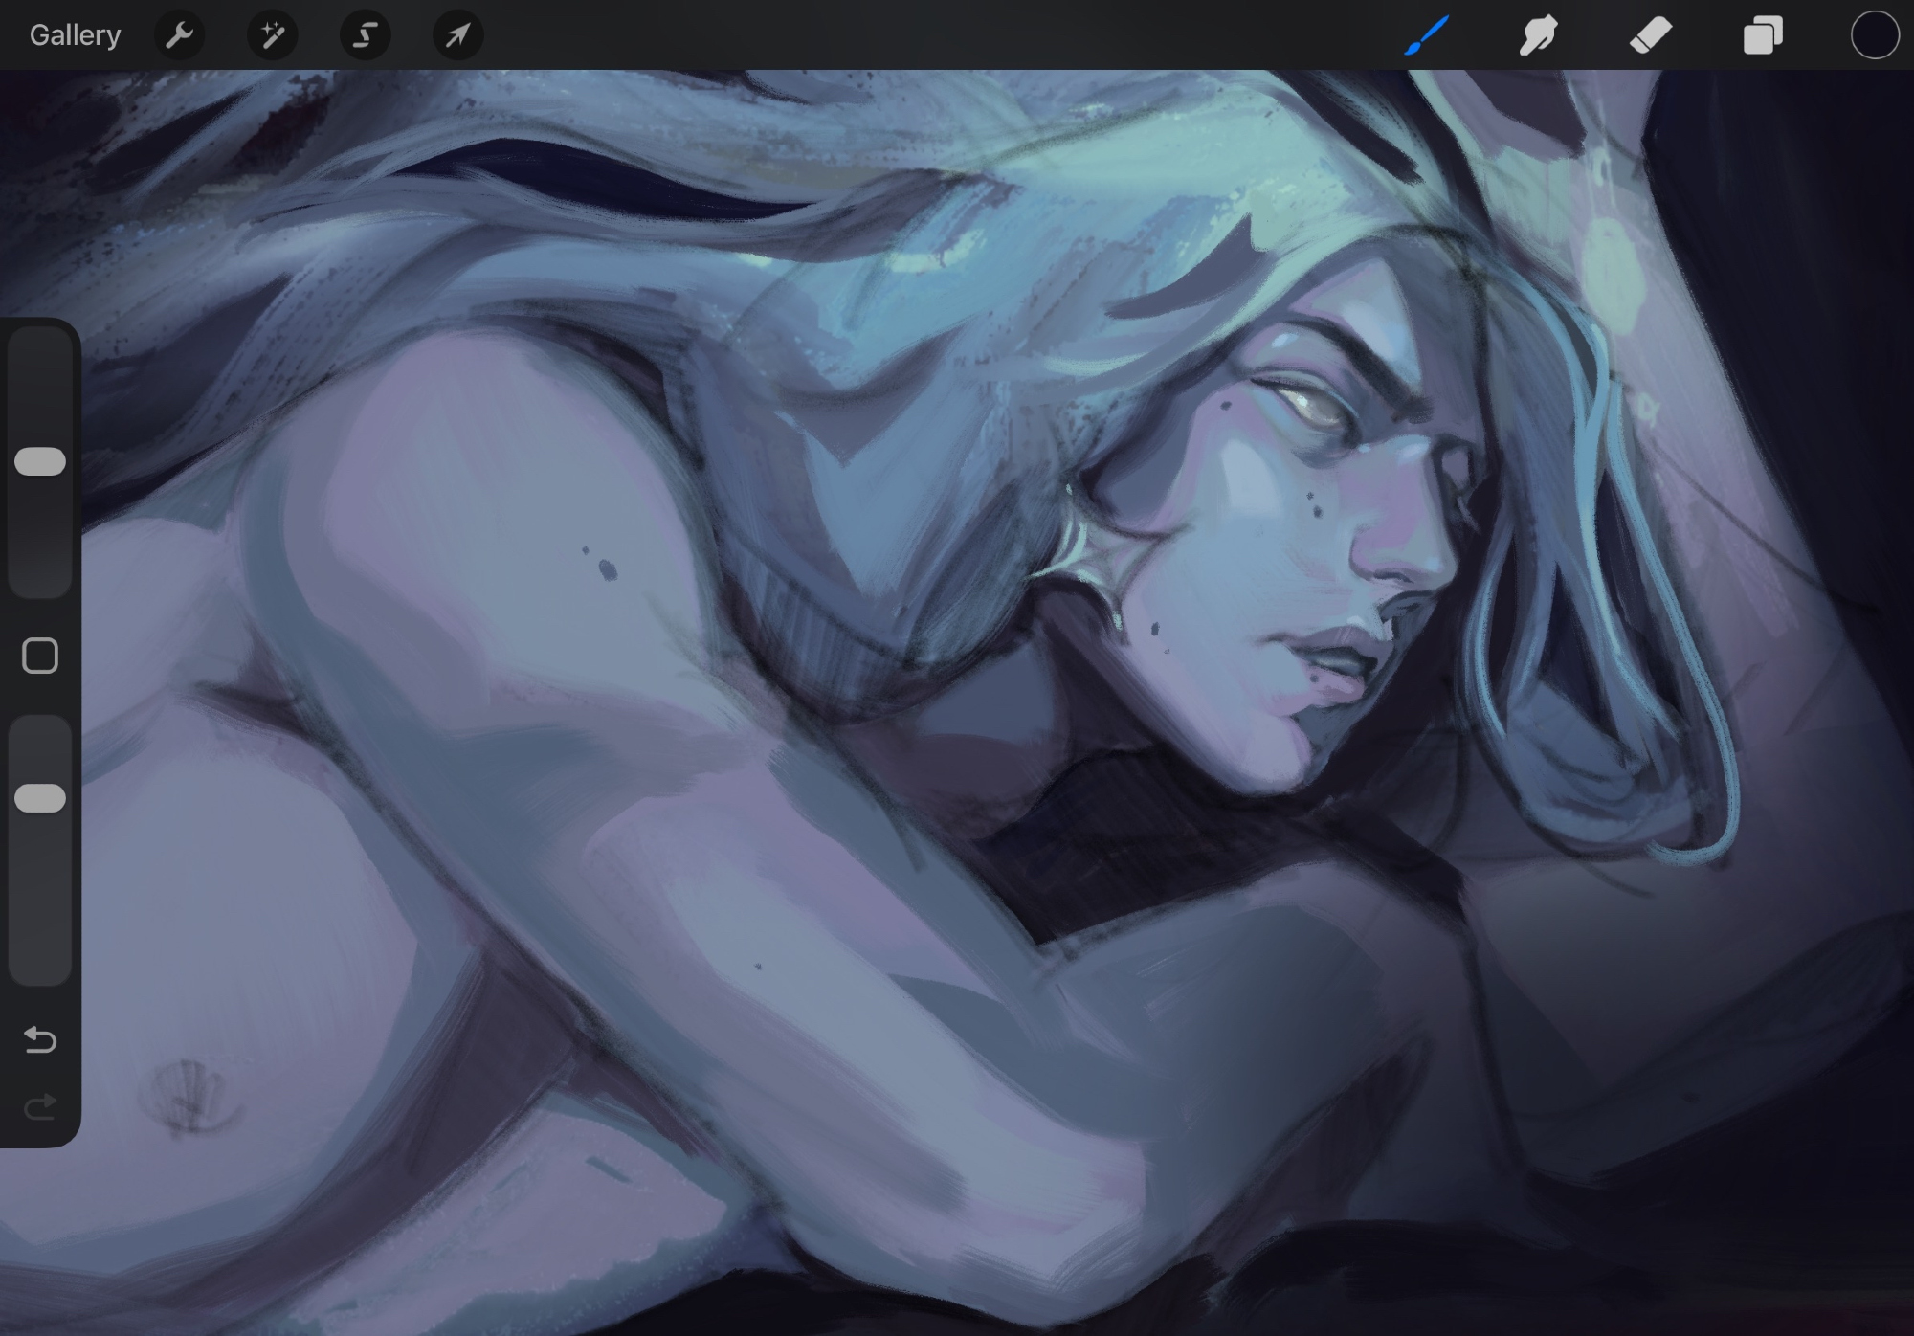Click the brush opacity slider handle
The height and width of the screenshot is (1336, 1914).
(x=40, y=798)
